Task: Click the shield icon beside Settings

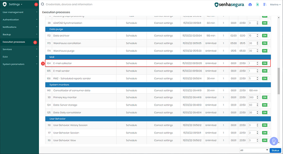Action: 5,4
